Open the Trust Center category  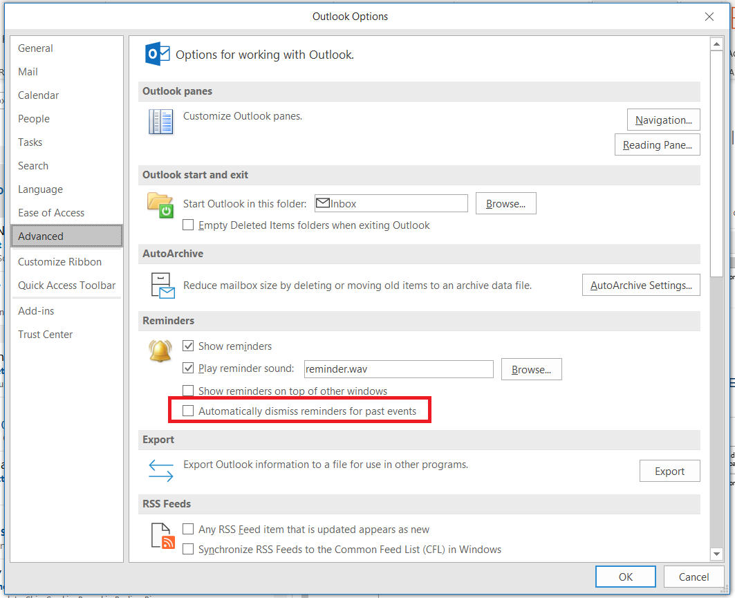(x=66, y=334)
